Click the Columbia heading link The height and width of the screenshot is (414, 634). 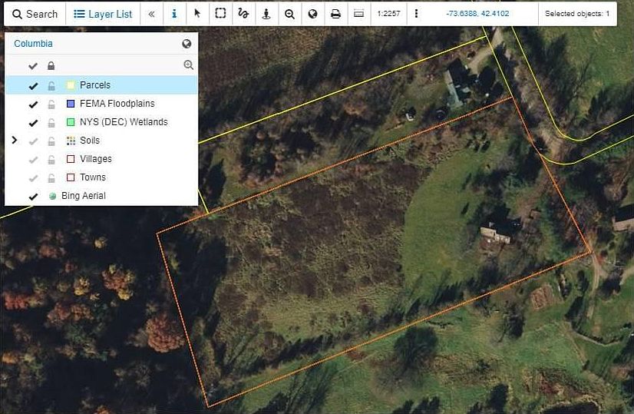(33, 44)
